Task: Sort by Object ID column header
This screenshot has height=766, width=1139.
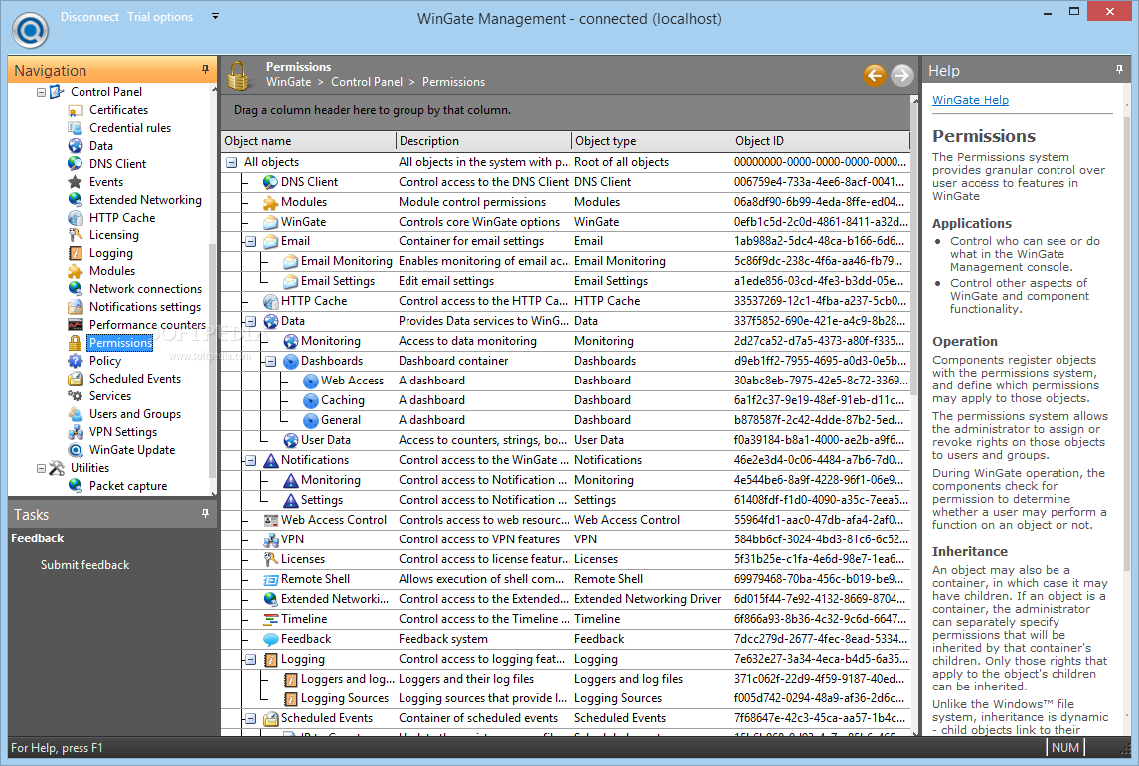Action: pos(821,141)
